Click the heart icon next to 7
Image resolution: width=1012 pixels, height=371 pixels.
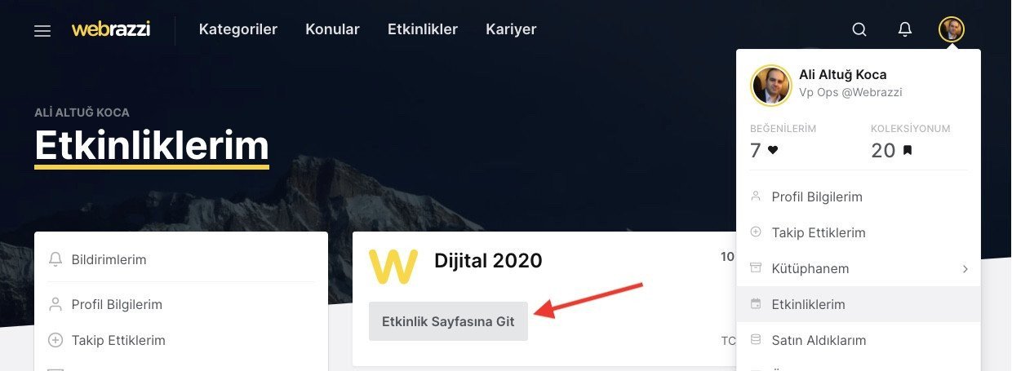point(773,150)
